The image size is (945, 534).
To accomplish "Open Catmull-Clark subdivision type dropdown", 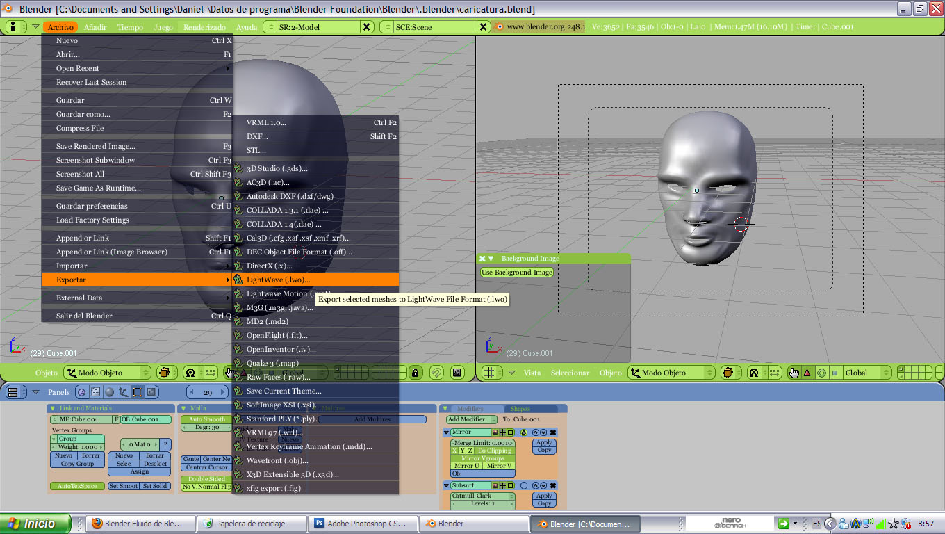I will 483,496.
